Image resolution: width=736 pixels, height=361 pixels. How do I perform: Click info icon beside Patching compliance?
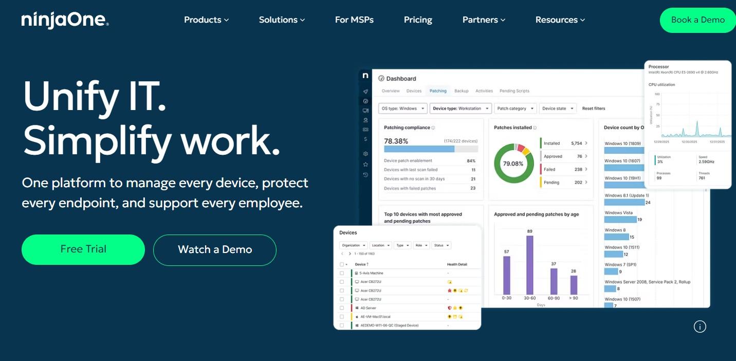point(433,128)
